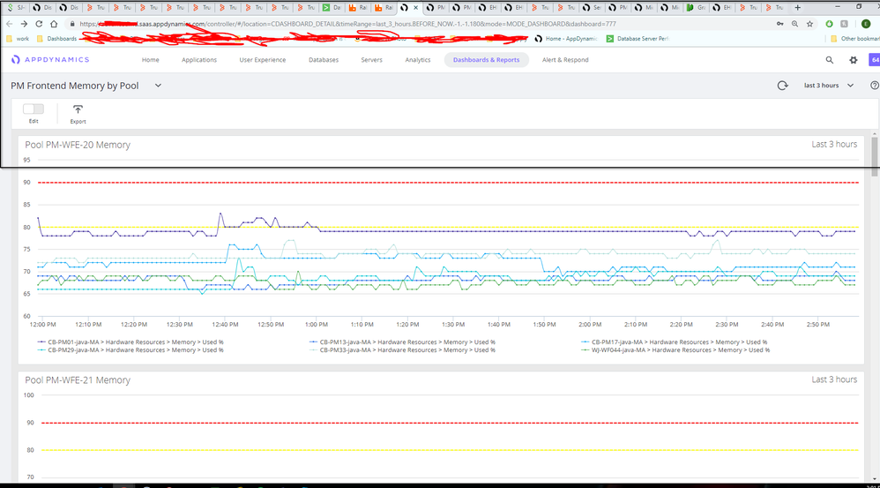This screenshot has width=880, height=488.
Task: Open the last 3 hours time range dropdown
Action: (x=829, y=86)
